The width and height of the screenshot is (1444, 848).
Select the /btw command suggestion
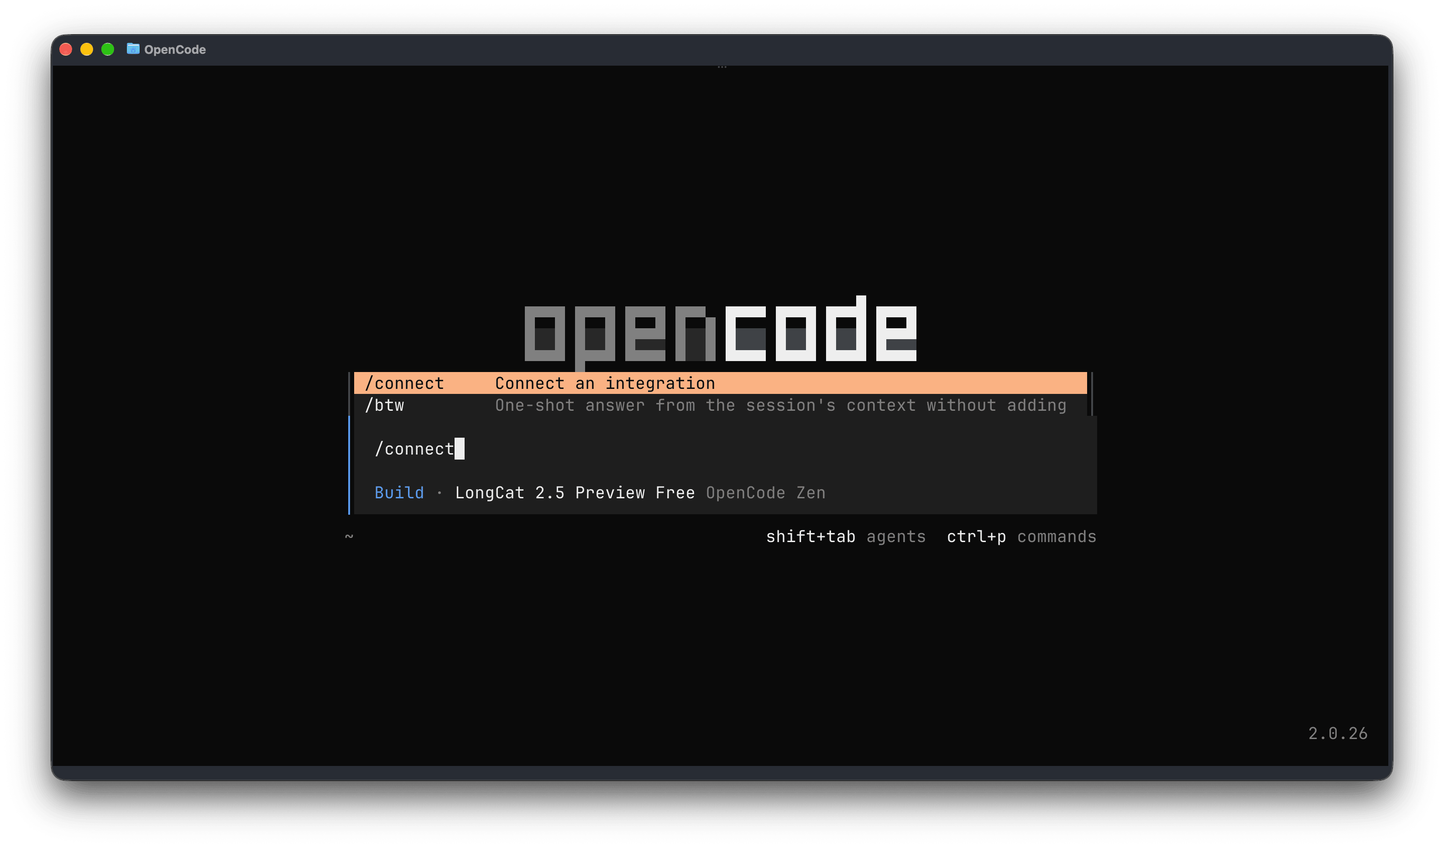[x=720, y=405]
